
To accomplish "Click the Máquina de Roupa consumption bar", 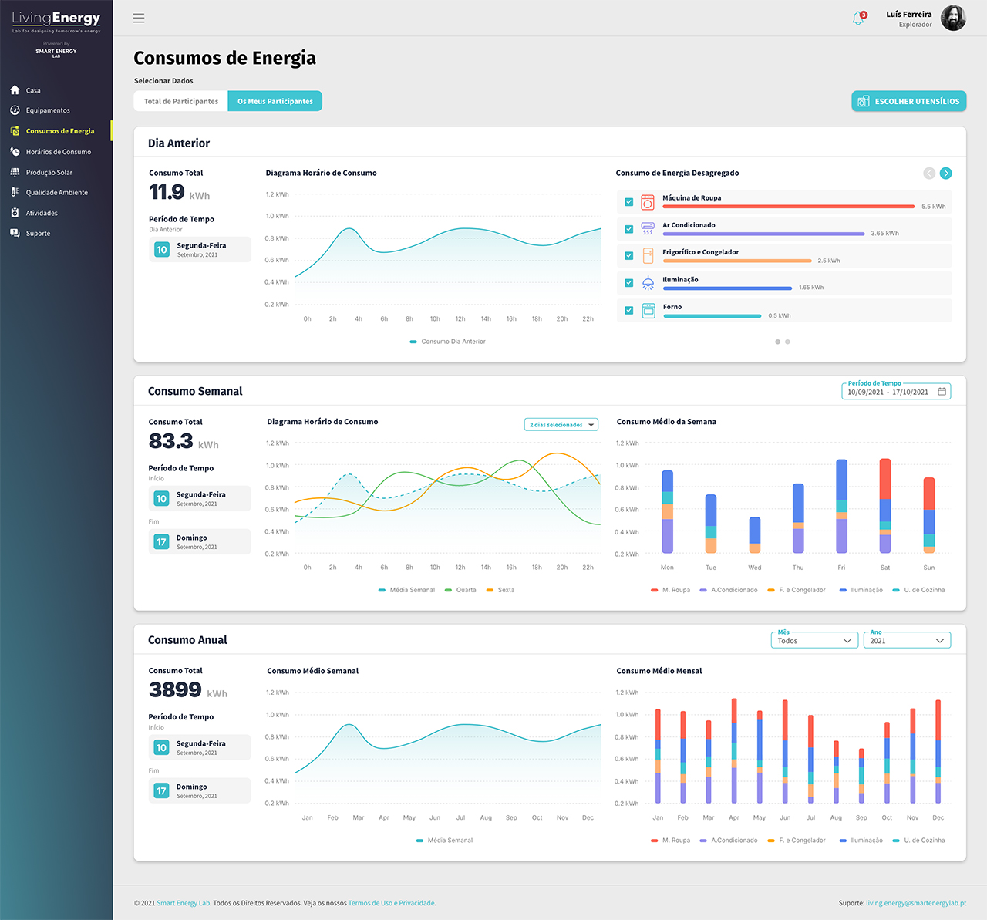I will (788, 207).
